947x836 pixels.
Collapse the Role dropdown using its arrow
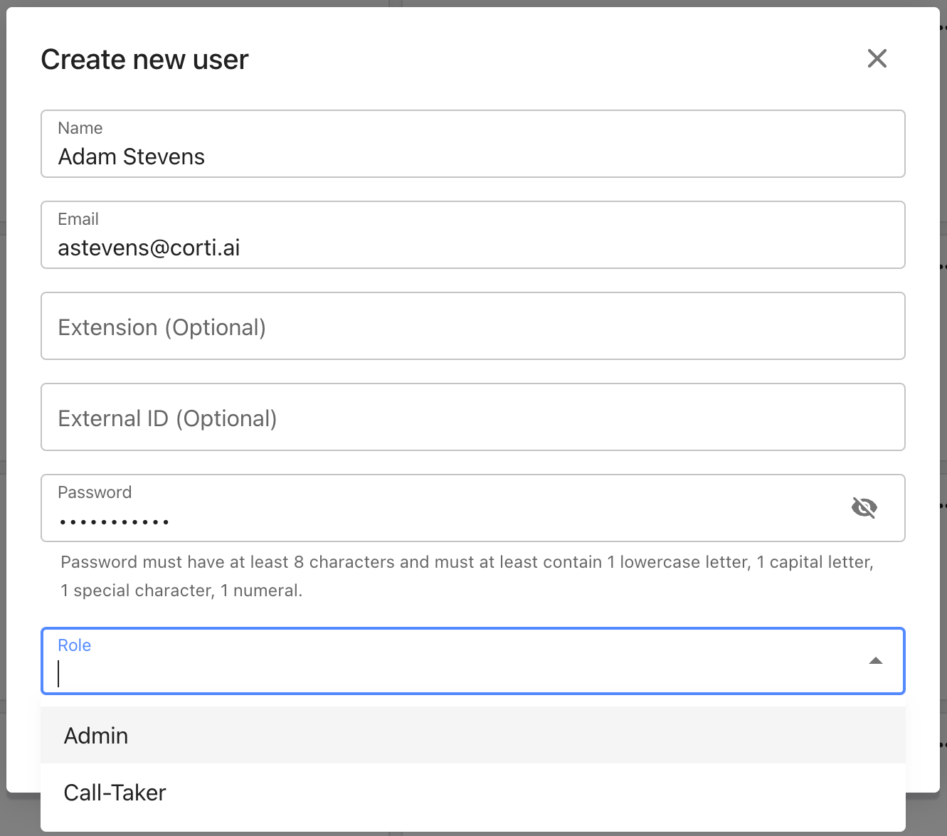(x=875, y=661)
